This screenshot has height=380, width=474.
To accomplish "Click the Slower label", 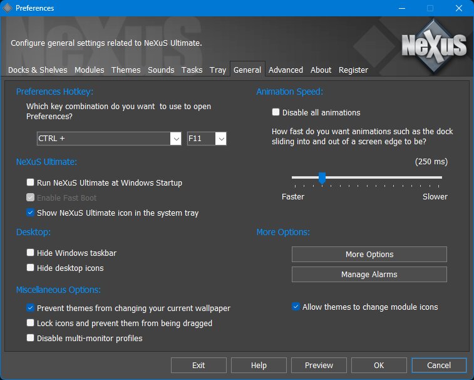I will tap(435, 197).
